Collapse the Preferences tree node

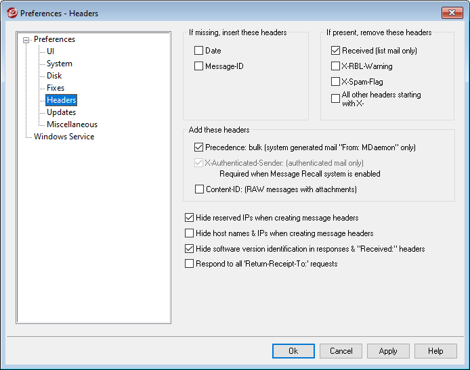[x=26, y=40]
